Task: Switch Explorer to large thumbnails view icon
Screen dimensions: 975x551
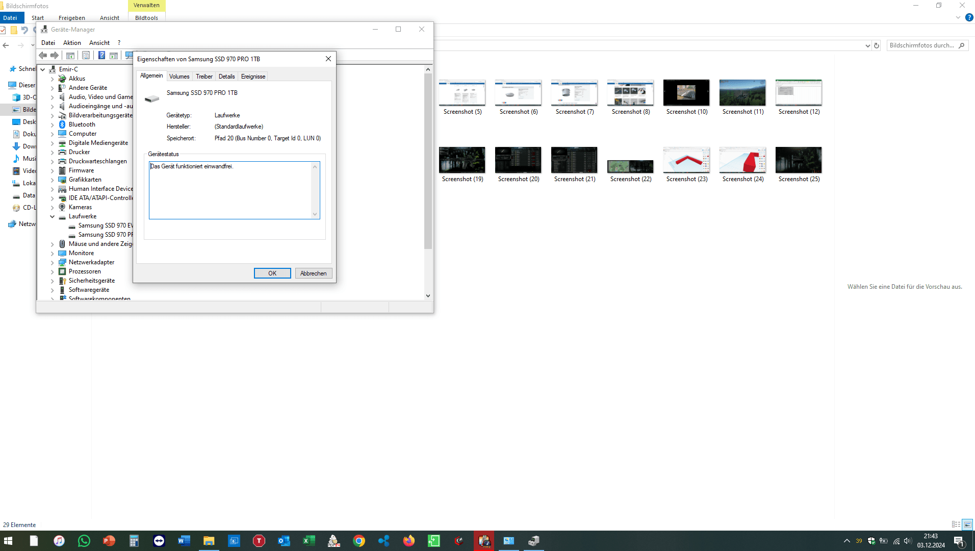Action: 967,524
